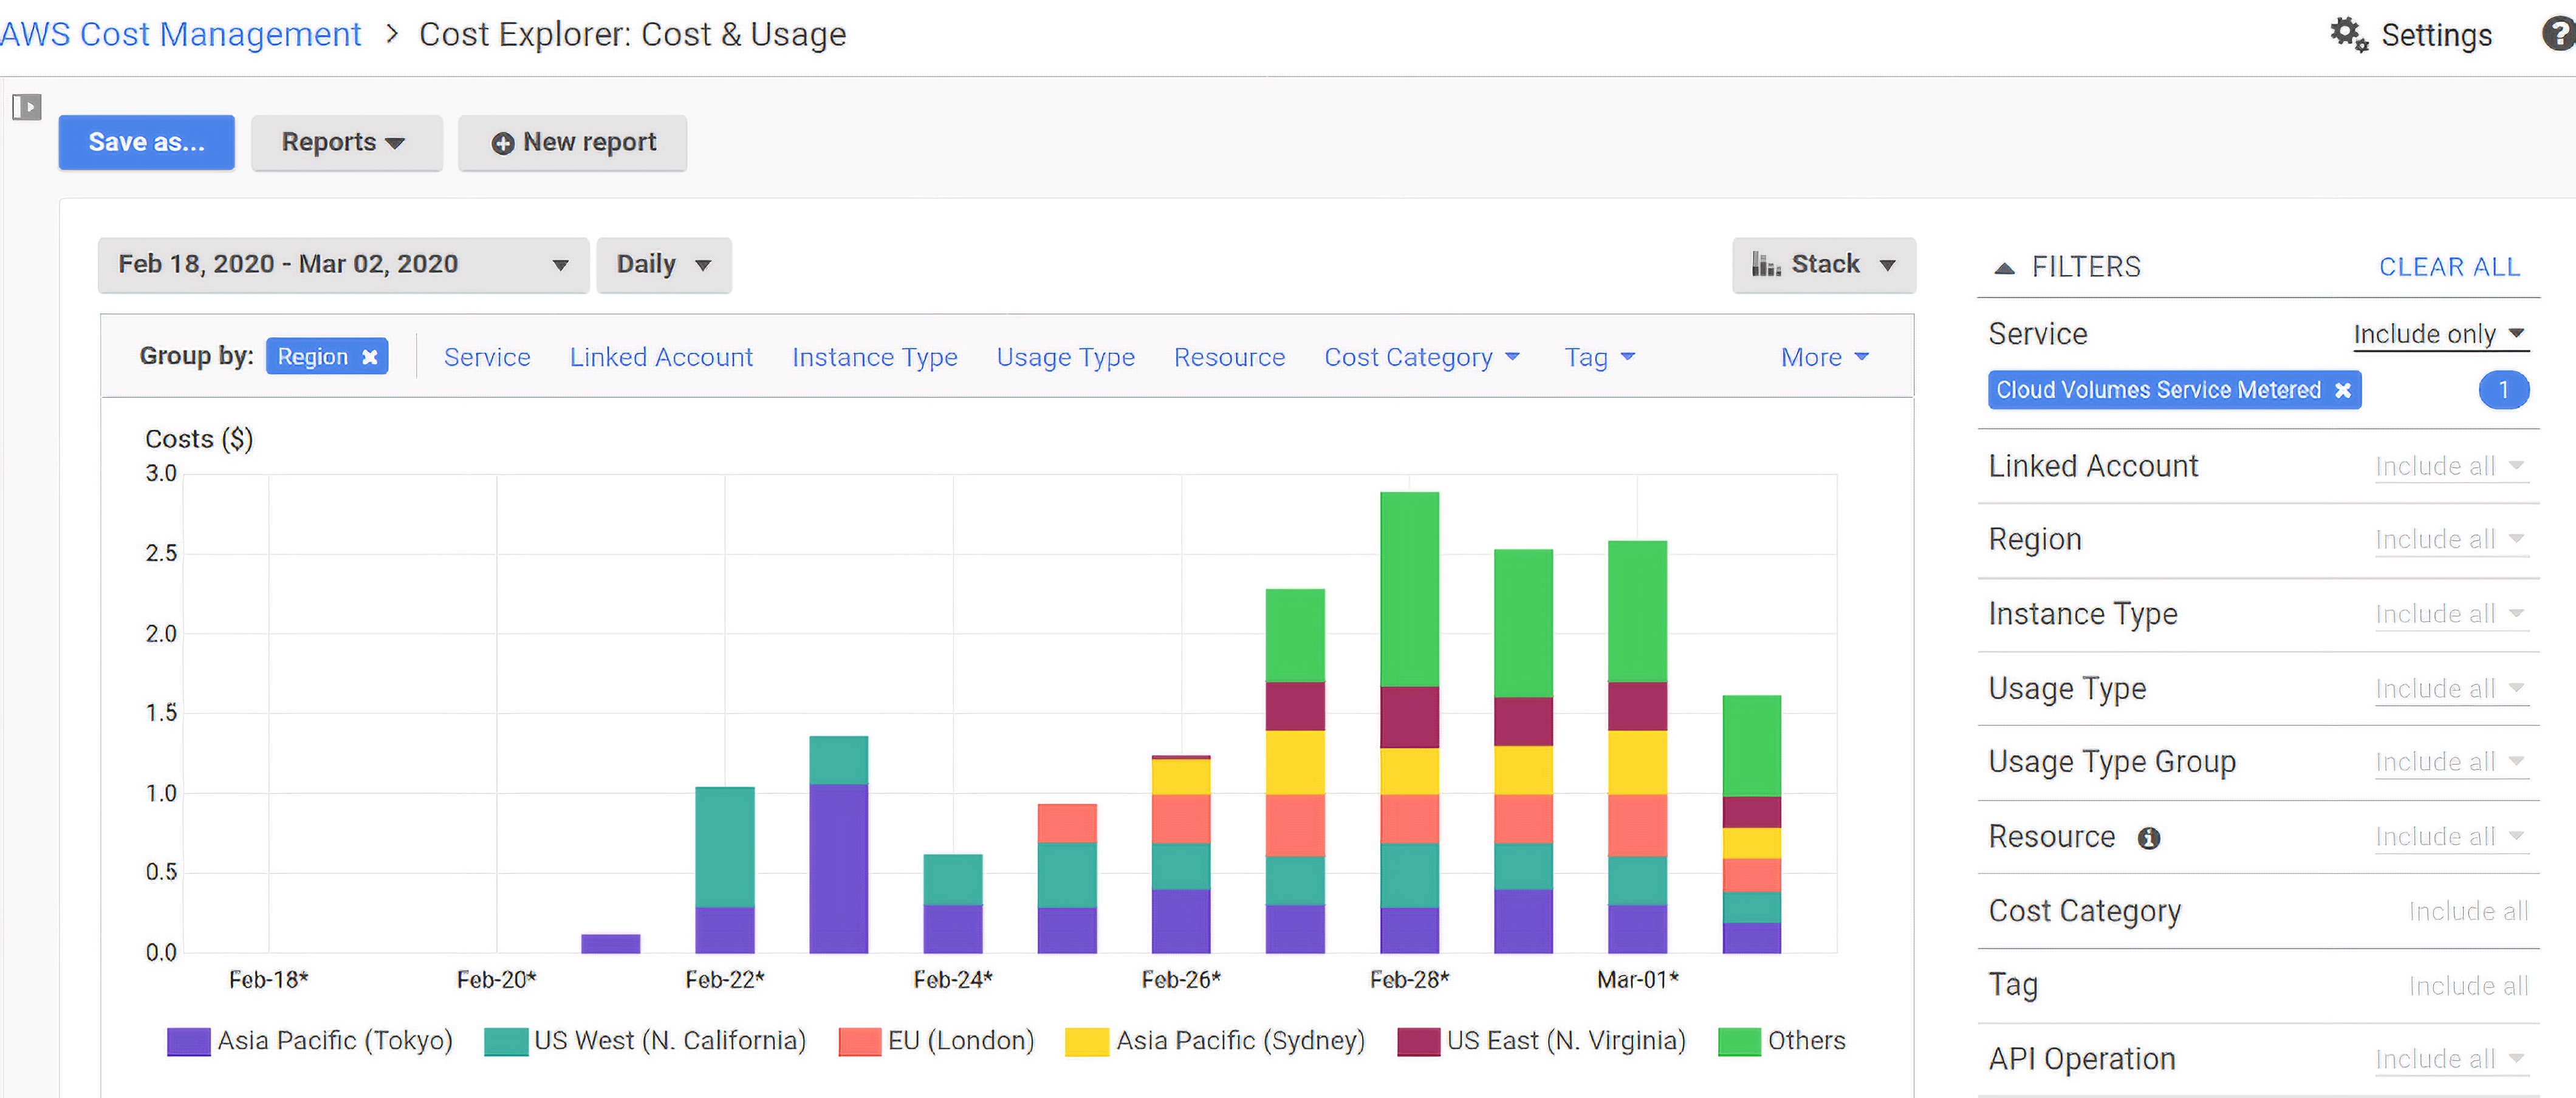Open the AWS Cost Management breadcrumb link
This screenshot has height=1098, width=2576.
pos(180,34)
